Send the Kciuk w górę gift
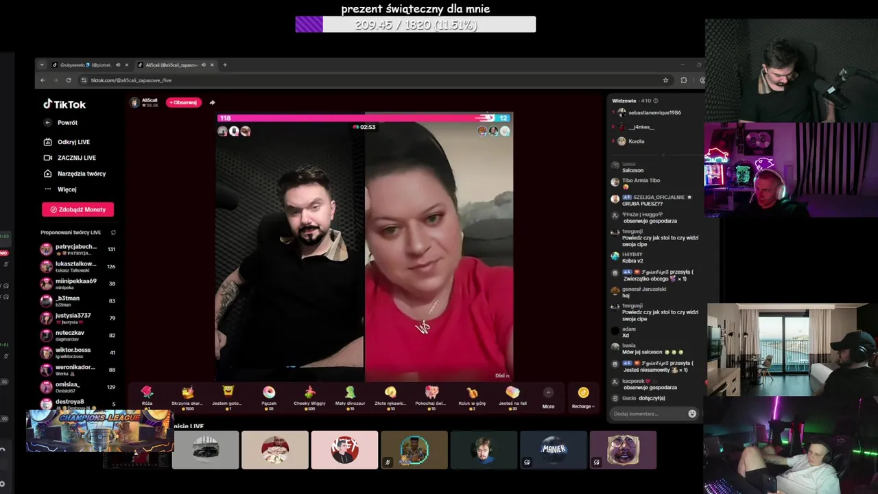This screenshot has height=494, width=878. pyautogui.click(x=472, y=396)
